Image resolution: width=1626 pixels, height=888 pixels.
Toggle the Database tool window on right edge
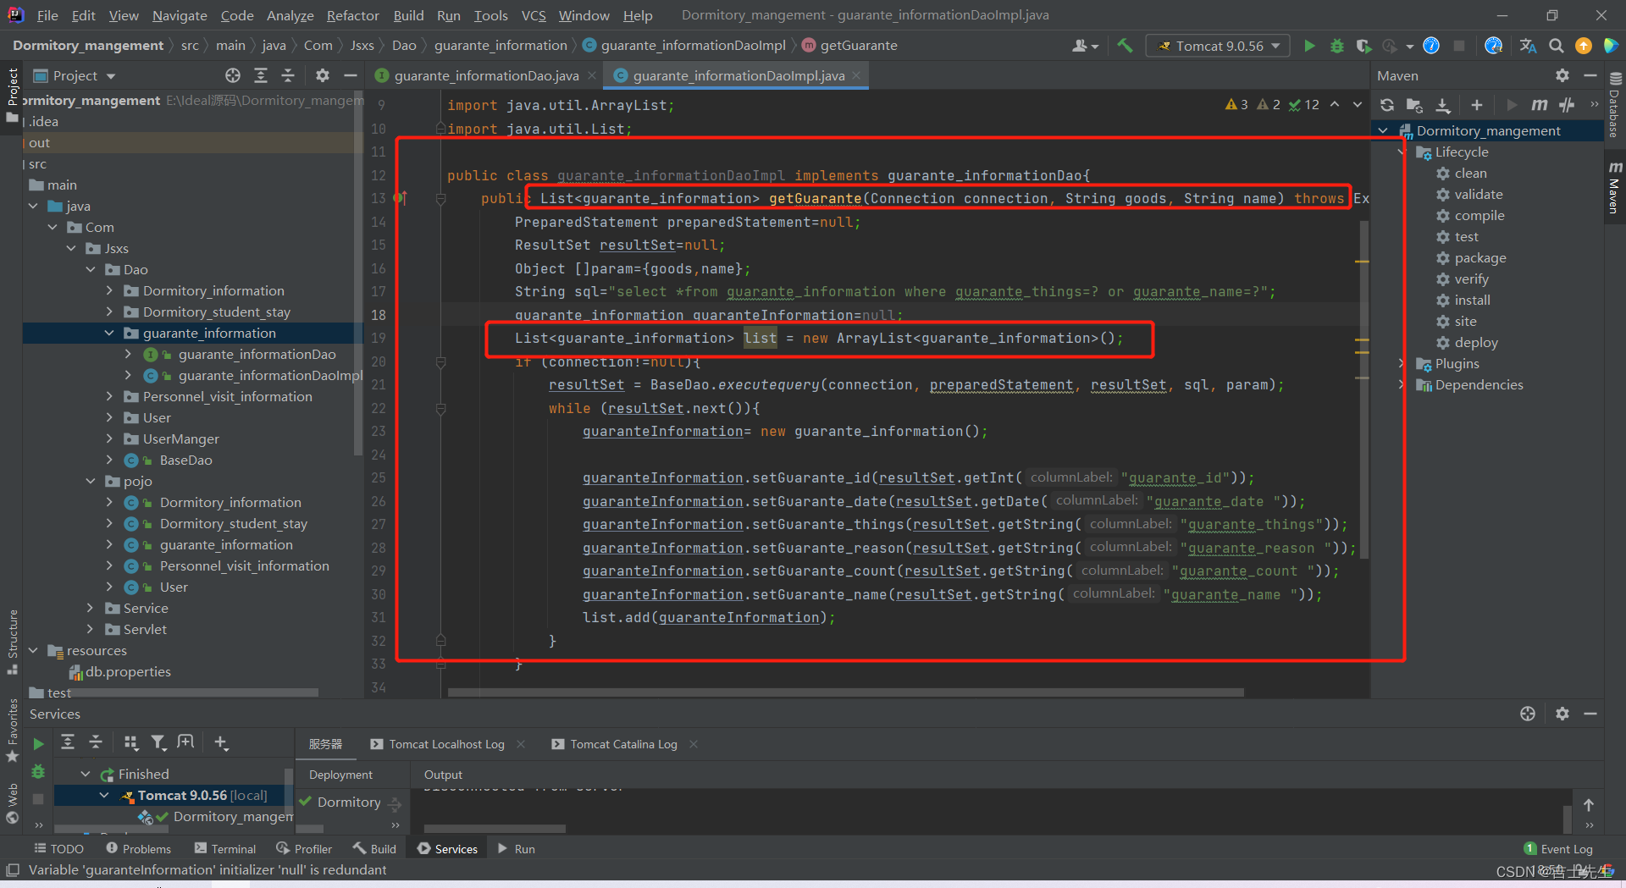[x=1614, y=106]
